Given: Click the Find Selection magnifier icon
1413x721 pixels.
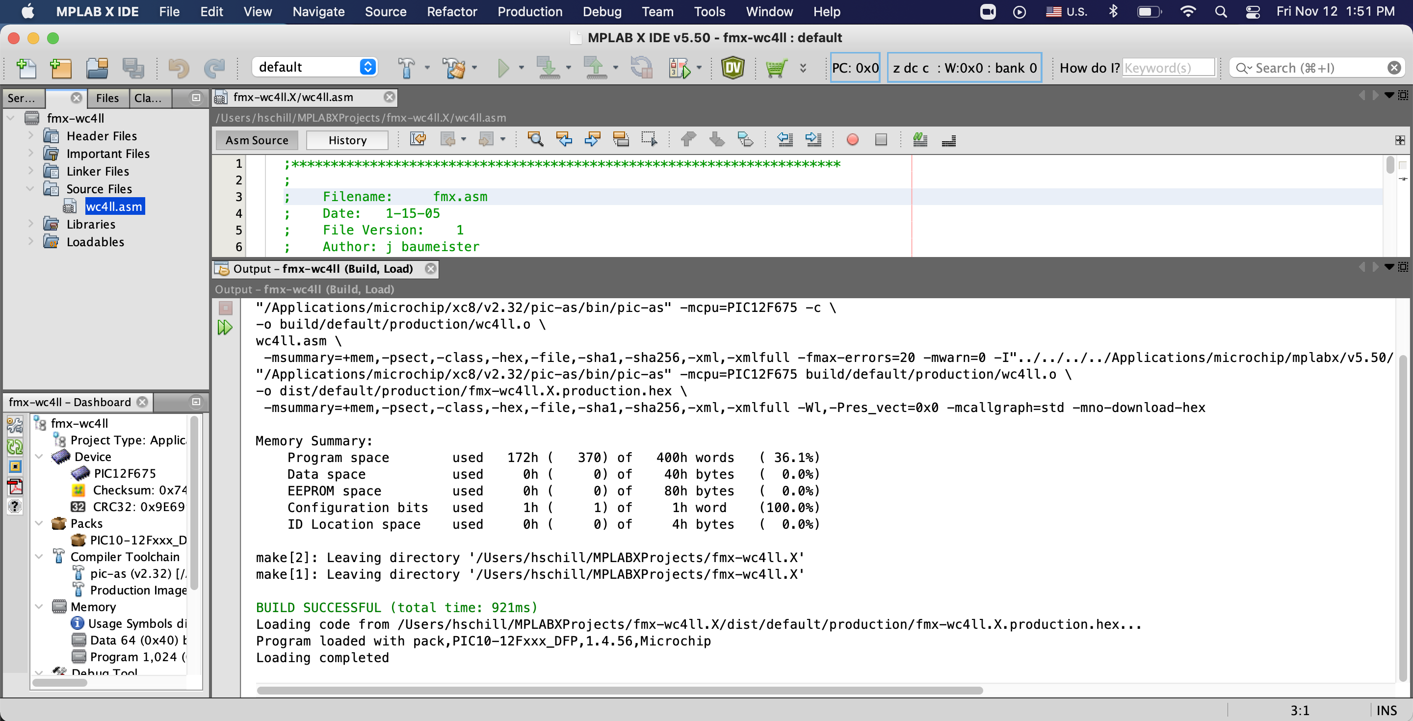Looking at the screenshot, I should 535,140.
